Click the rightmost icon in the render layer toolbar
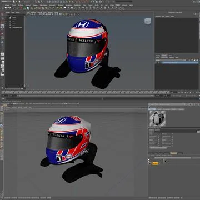Screen dimensions: 200x200 [197, 60]
